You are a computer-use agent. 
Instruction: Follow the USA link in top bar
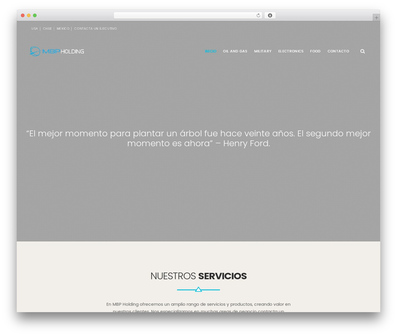click(x=34, y=29)
